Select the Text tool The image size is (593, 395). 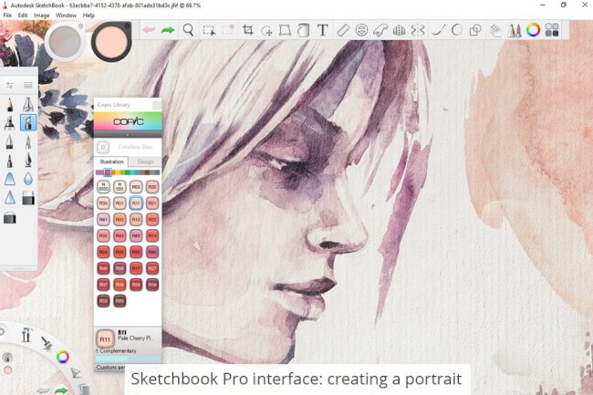[323, 30]
